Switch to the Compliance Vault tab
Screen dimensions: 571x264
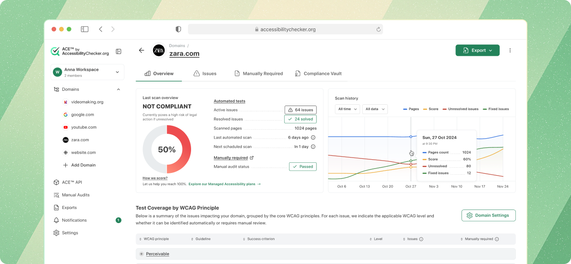(318, 73)
